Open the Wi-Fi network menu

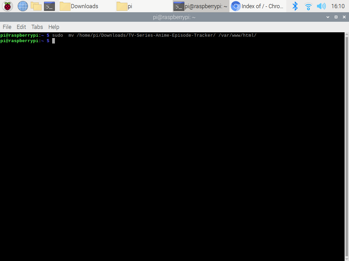tap(308, 6)
